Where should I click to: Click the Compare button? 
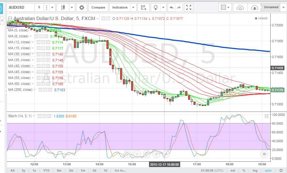[x=98, y=7]
